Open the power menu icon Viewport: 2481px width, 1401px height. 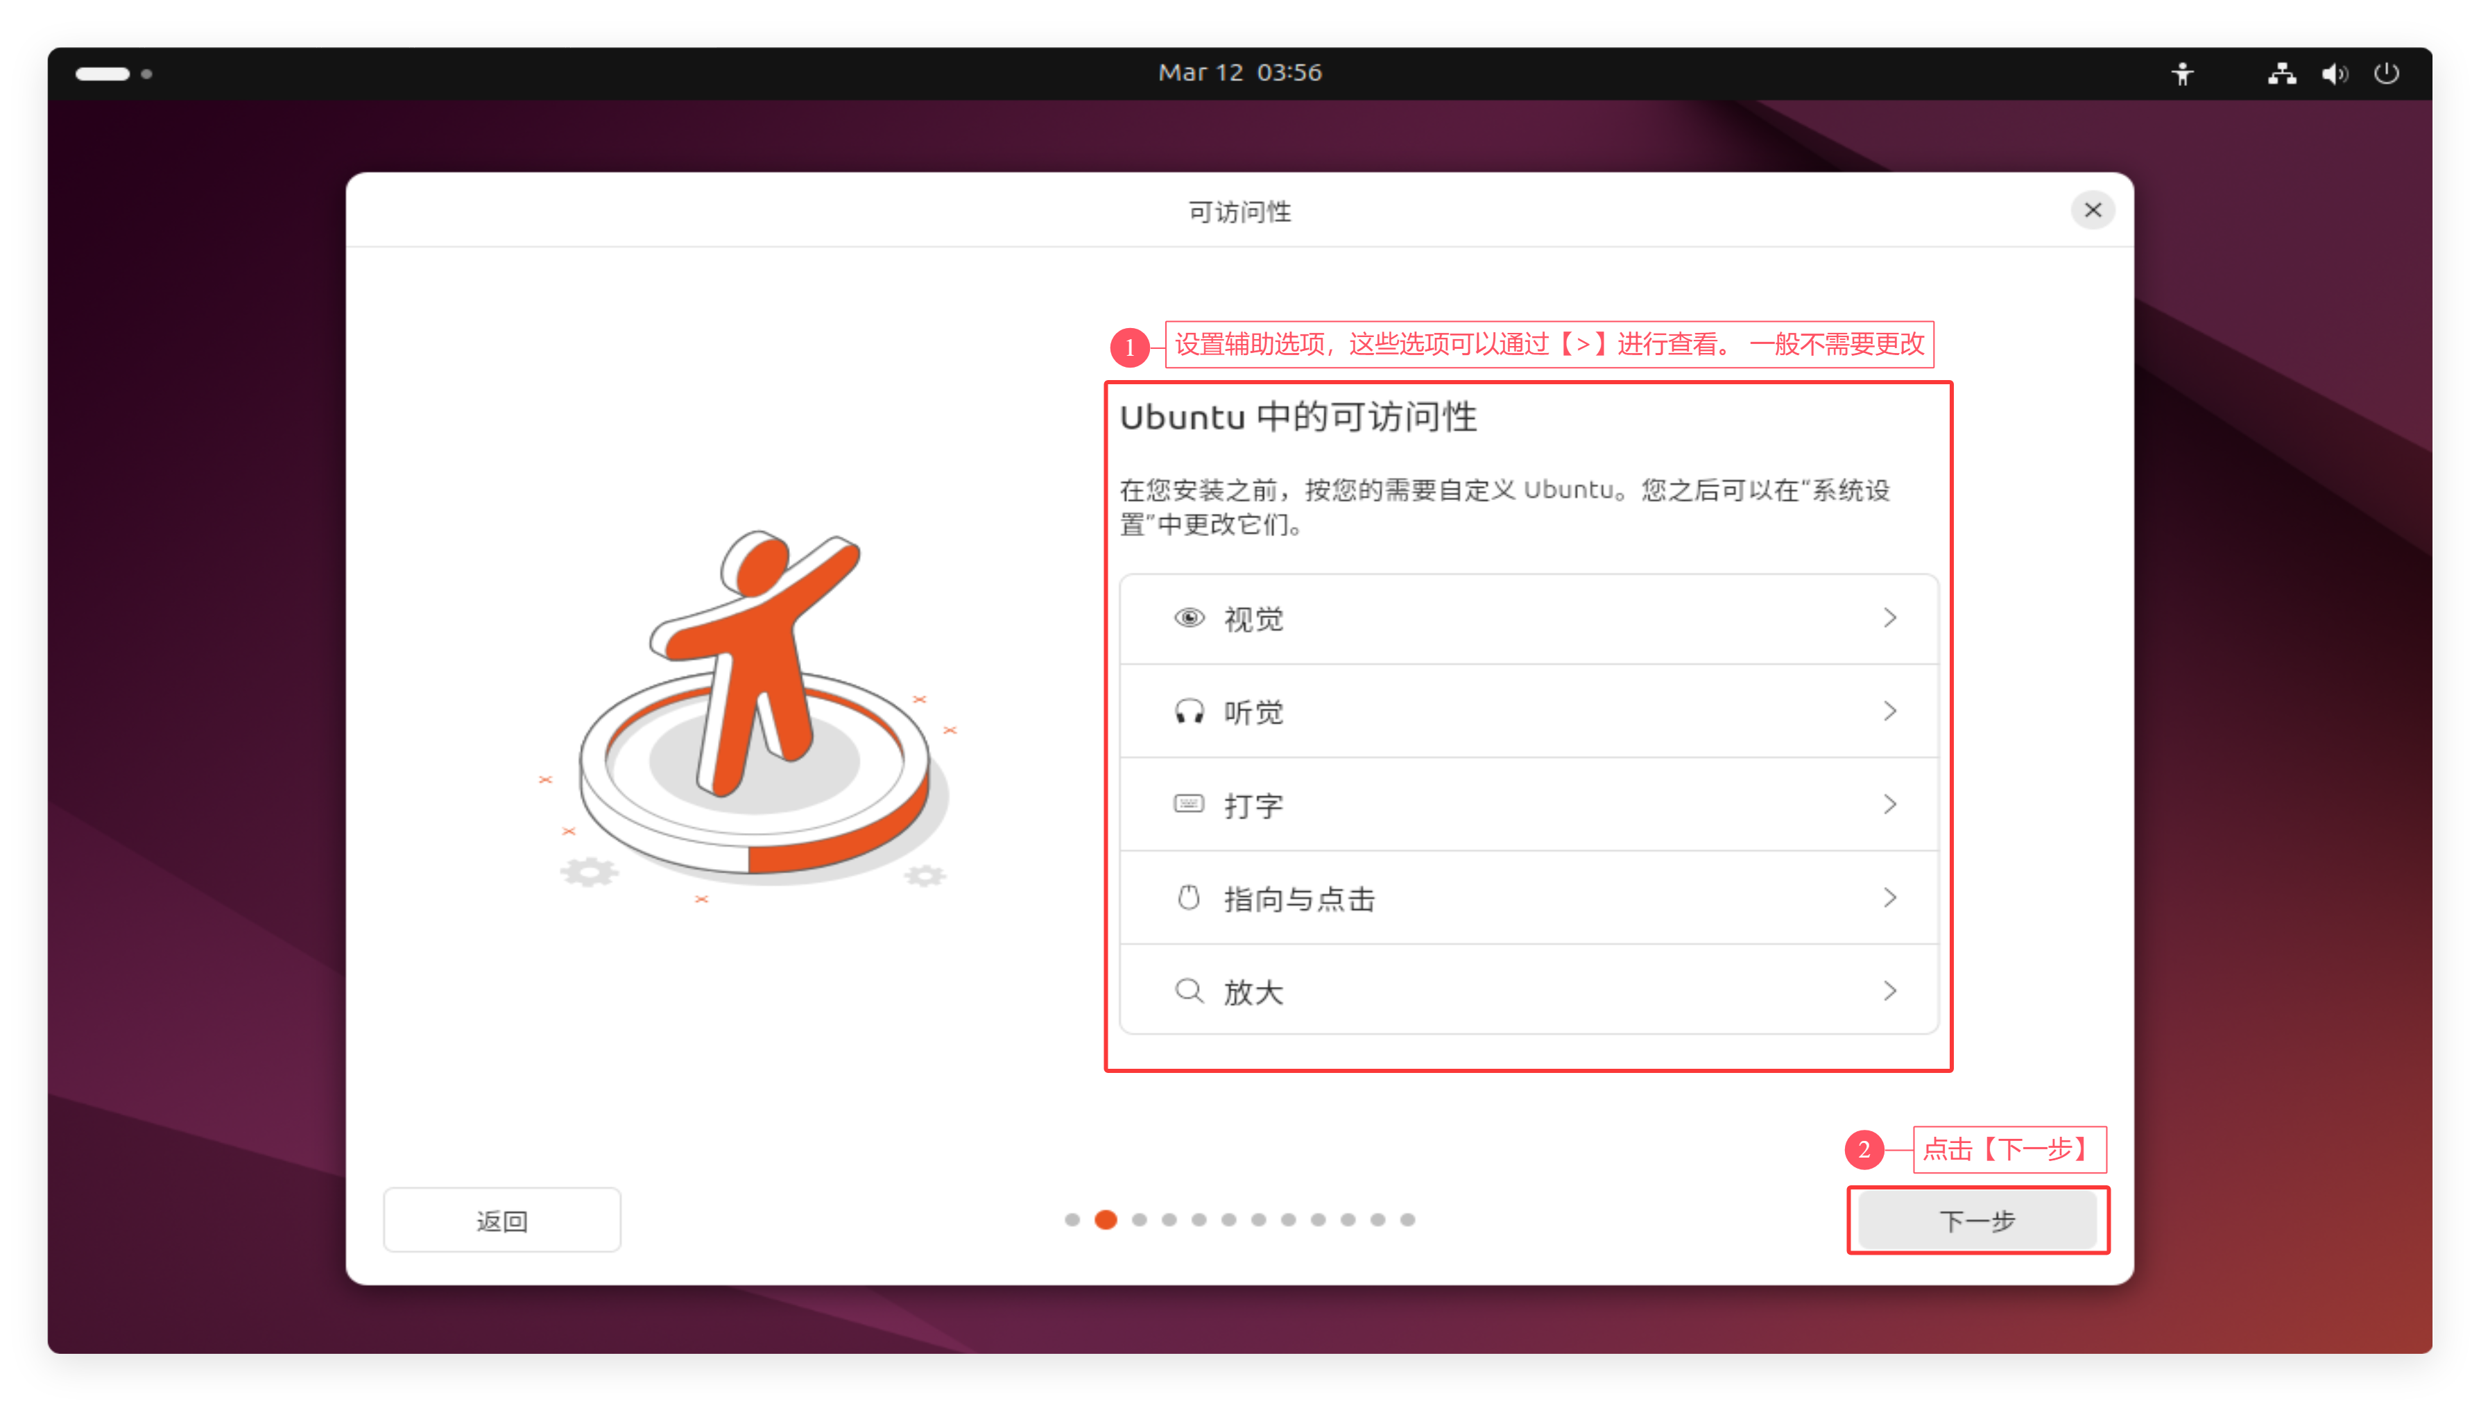[2386, 74]
